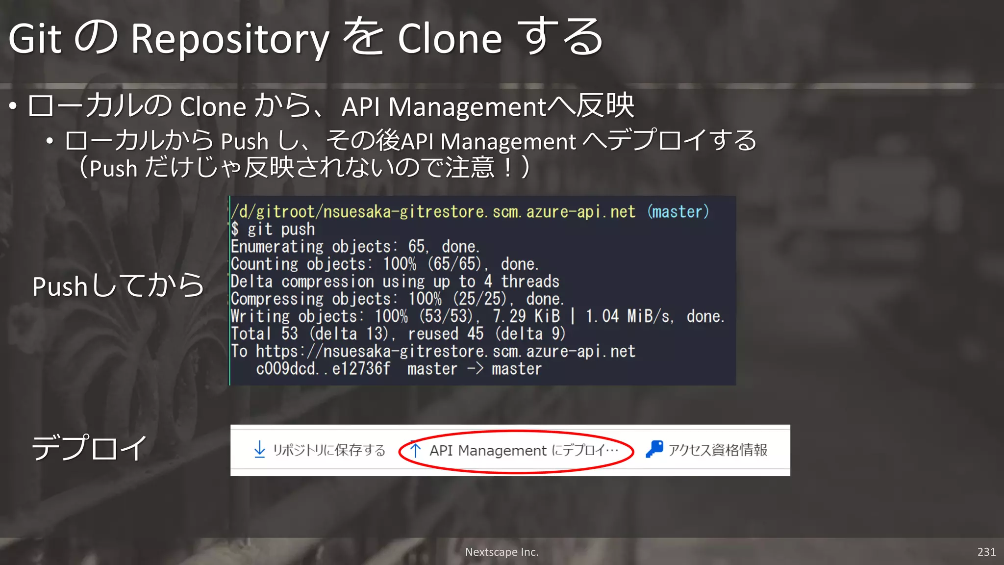Image resolution: width=1004 pixels, height=565 pixels.
Task: Click the key icon for access credentials
Action: pos(654,449)
